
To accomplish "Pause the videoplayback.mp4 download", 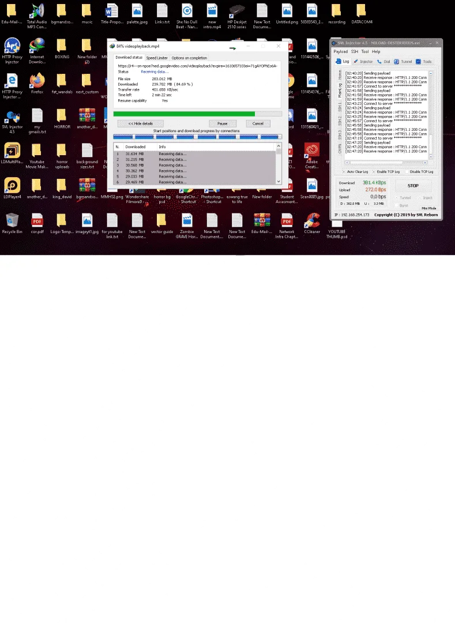I will (223, 123).
